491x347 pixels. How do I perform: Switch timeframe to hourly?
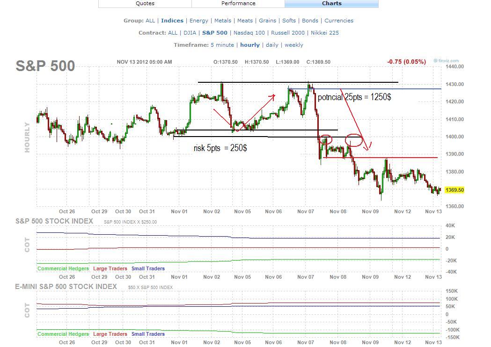[250, 45]
